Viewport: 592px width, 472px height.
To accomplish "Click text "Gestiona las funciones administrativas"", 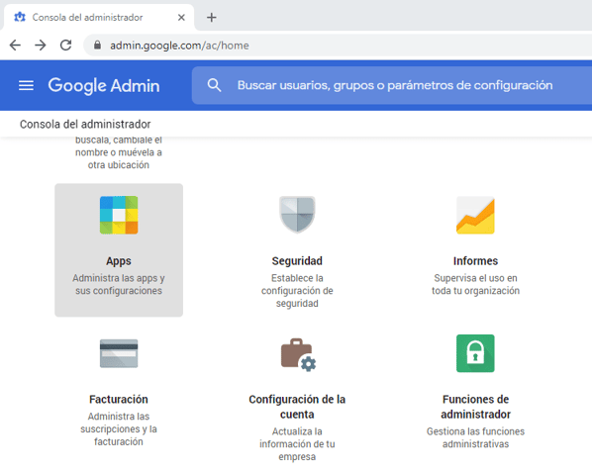I will click(475, 437).
